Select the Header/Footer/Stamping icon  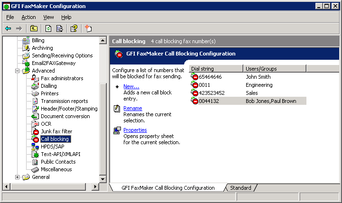[x=35, y=109]
